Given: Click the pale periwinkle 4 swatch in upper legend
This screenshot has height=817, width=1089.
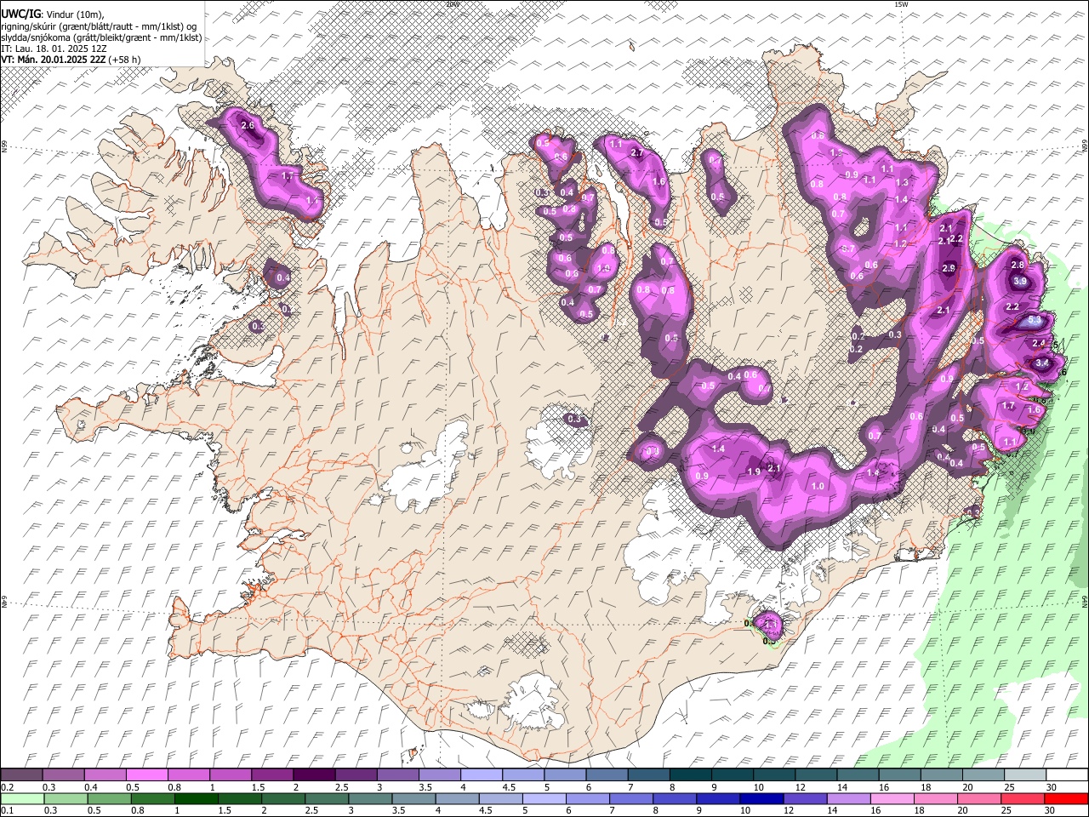Looking at the screenshot, I should 482,774.
